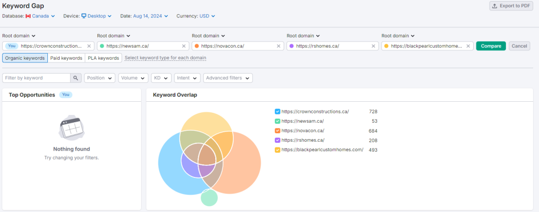Open the Database Canada dropdown
This screenshot has width=539, height=212.
[40, 16]
